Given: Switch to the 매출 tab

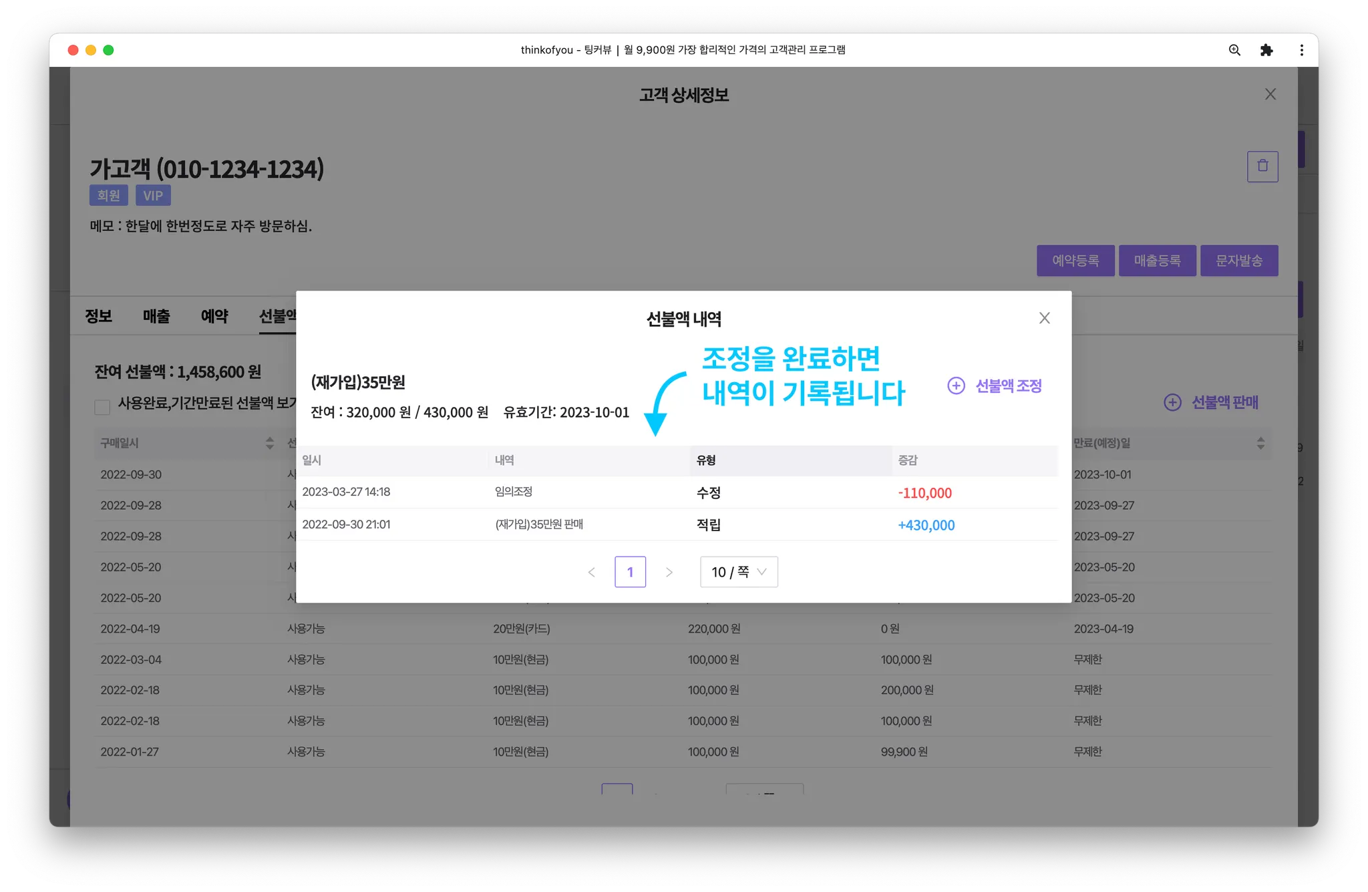Looking at the screenshot, I should 156,316.
